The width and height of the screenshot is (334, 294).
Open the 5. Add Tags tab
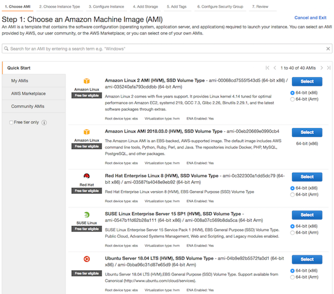(176, 7)
